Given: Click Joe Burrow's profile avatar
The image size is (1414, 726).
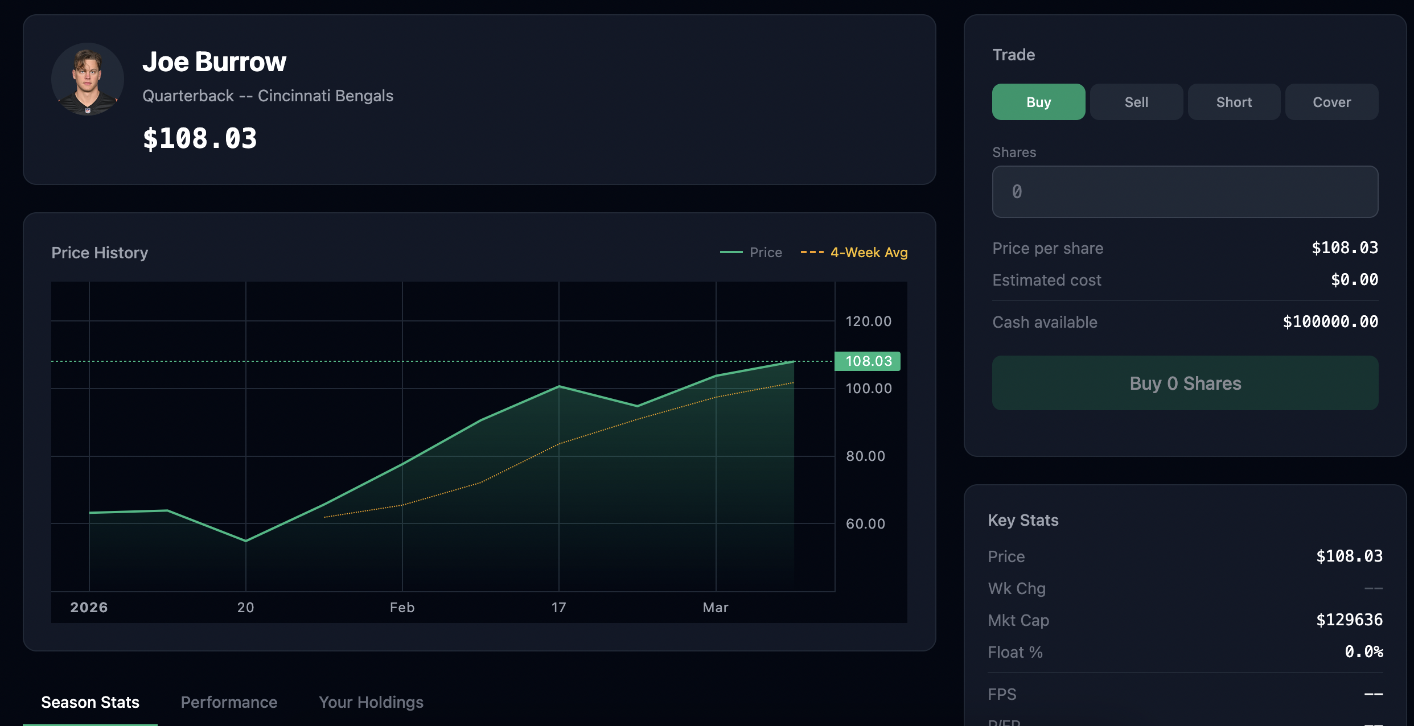Looking at the screenshot, I should click(87, 79).
